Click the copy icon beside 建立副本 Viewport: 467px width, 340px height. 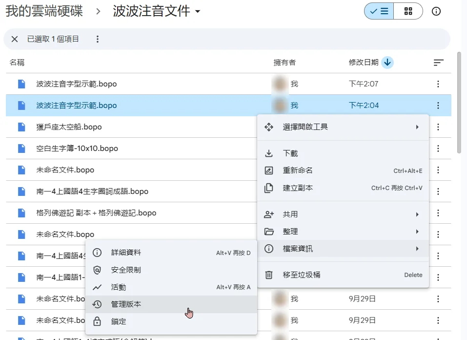[269, 188]
